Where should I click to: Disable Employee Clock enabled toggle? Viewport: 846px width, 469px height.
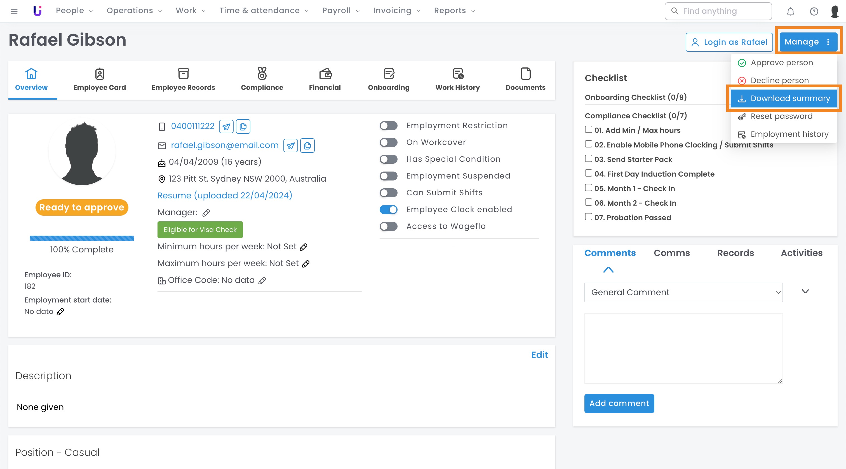click(x=388, y=210)
